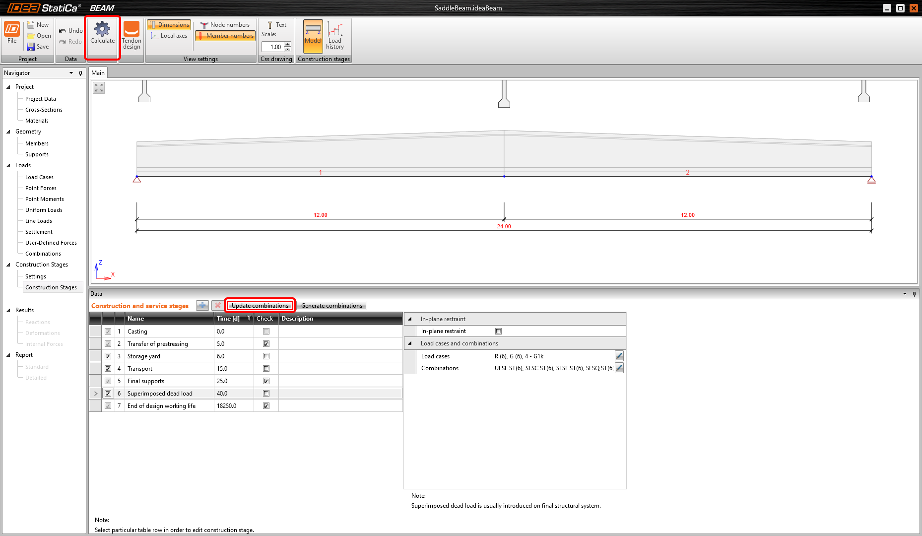This screenshot has height=536, width=922.
Task: Click the Generate combinations button
Action: (331, 306)
